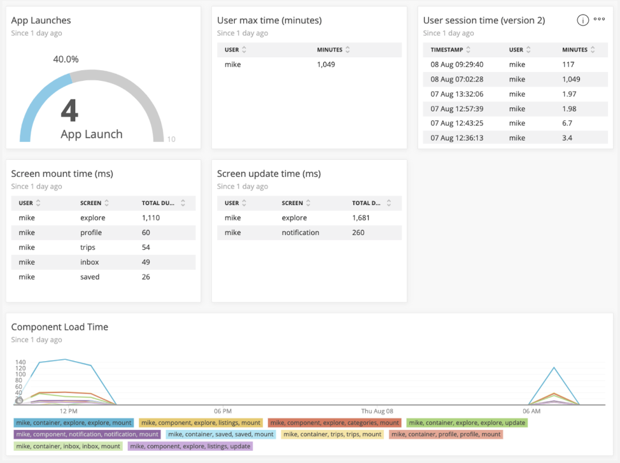The width and height of the screenshot is (620, 463).
Task: Click the User max time (minutes) title
Action: pos(269,20)
